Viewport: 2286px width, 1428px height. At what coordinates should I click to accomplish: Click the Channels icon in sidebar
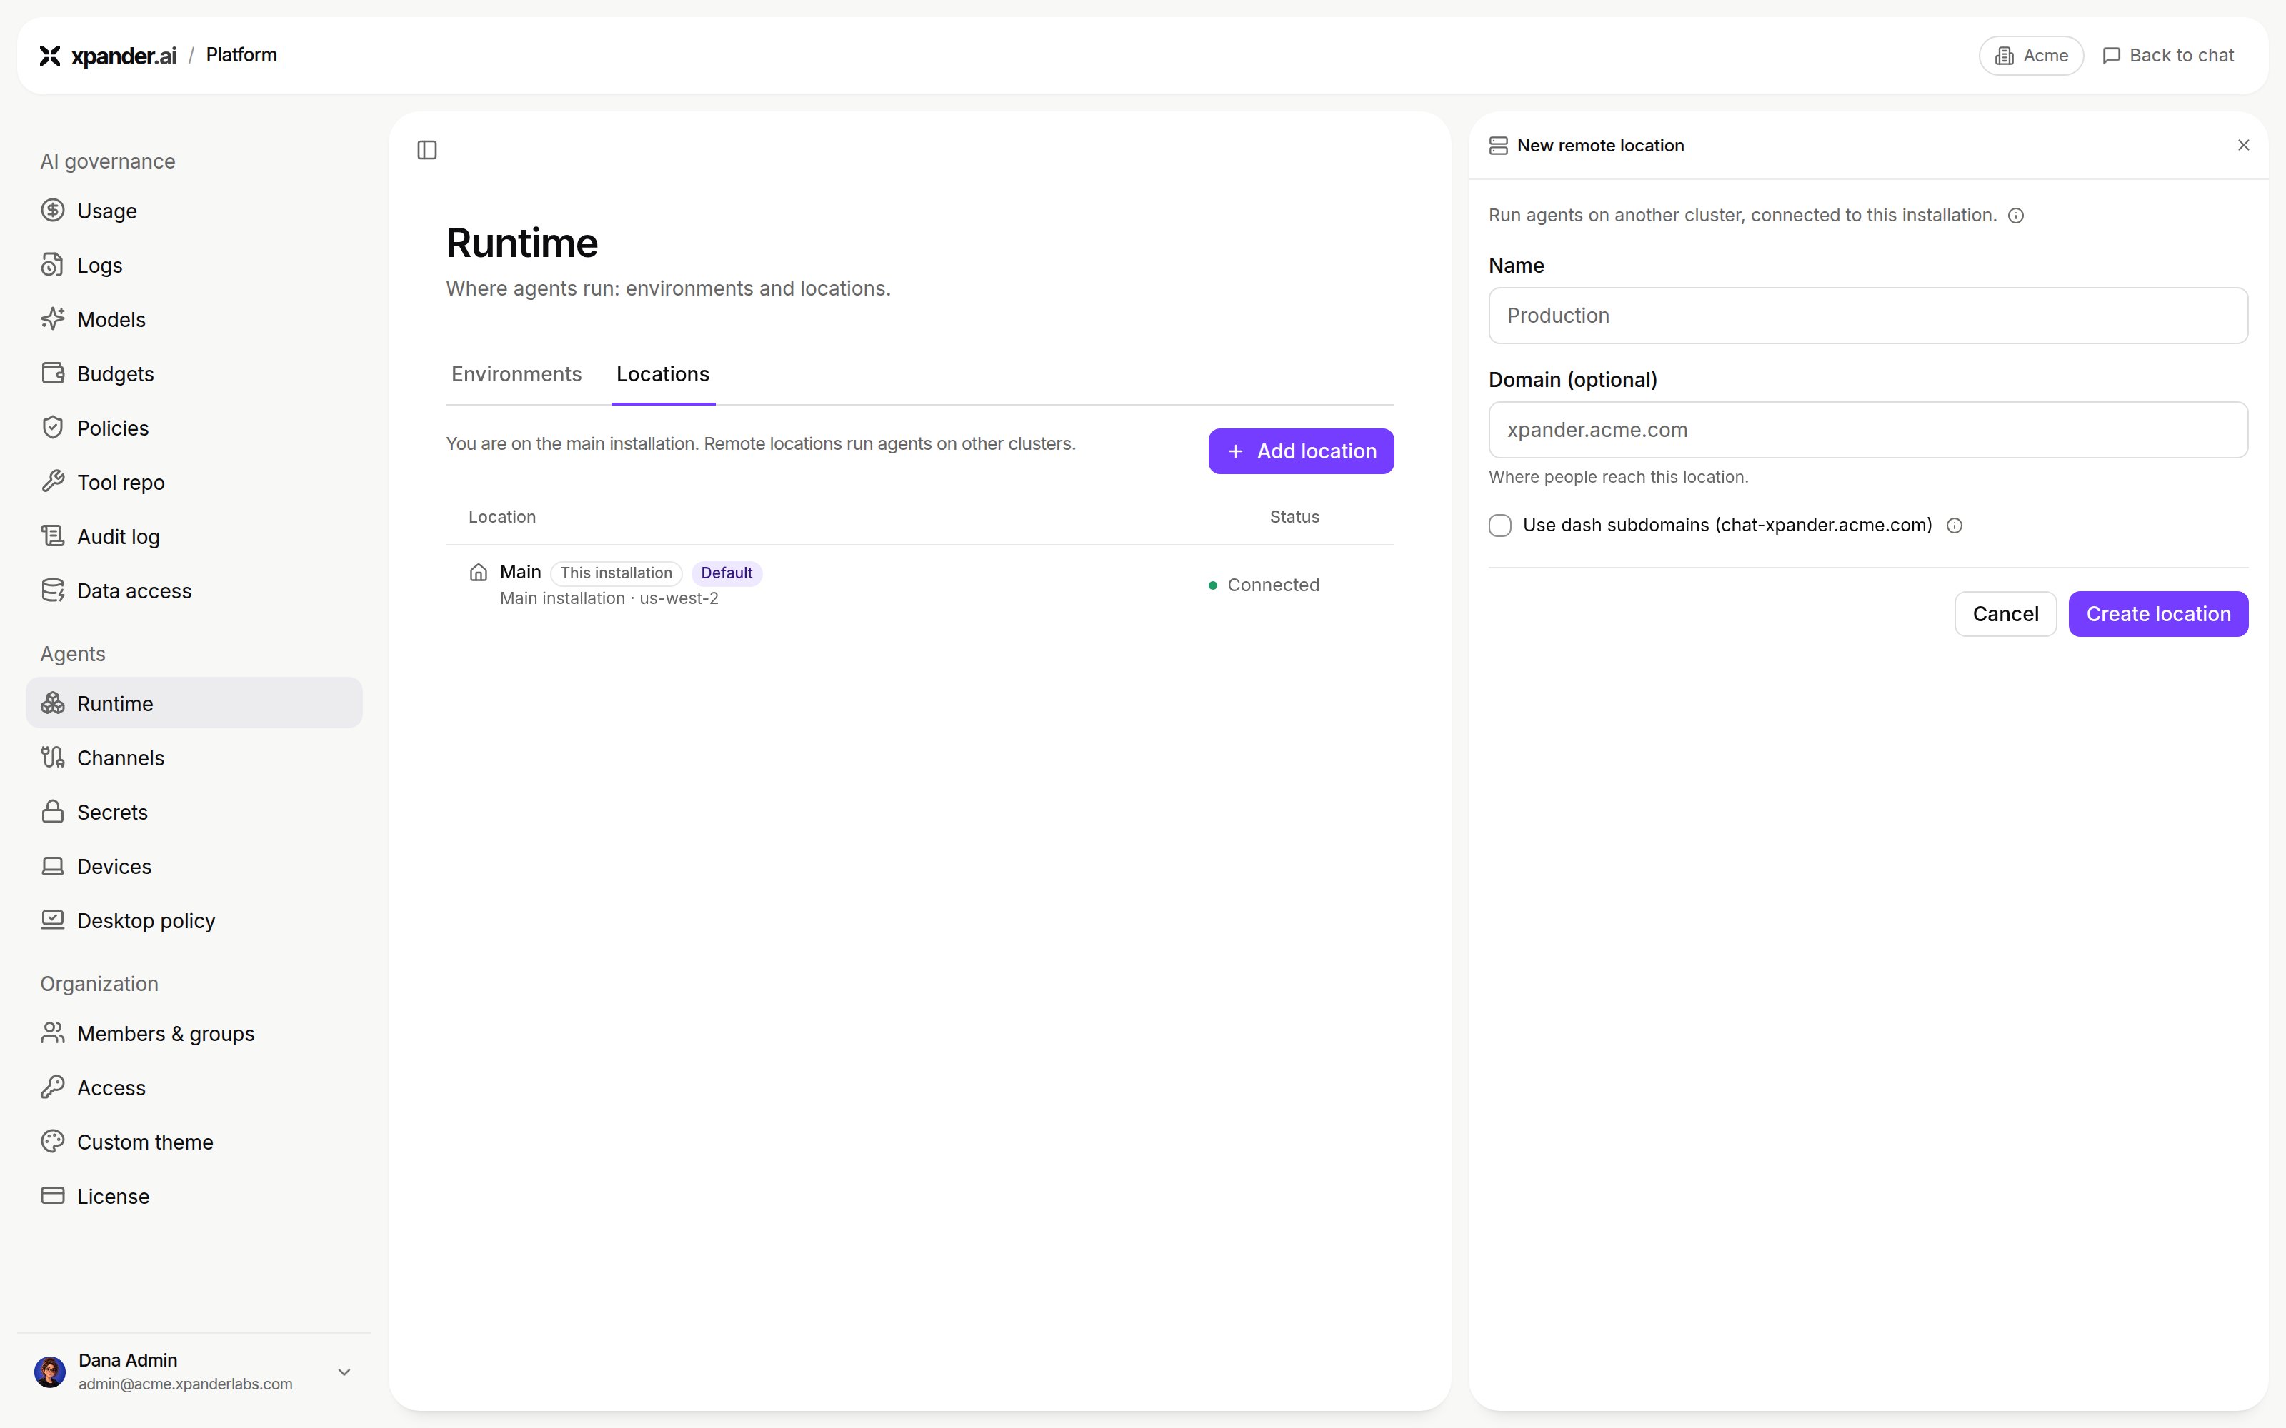[53, 758]
